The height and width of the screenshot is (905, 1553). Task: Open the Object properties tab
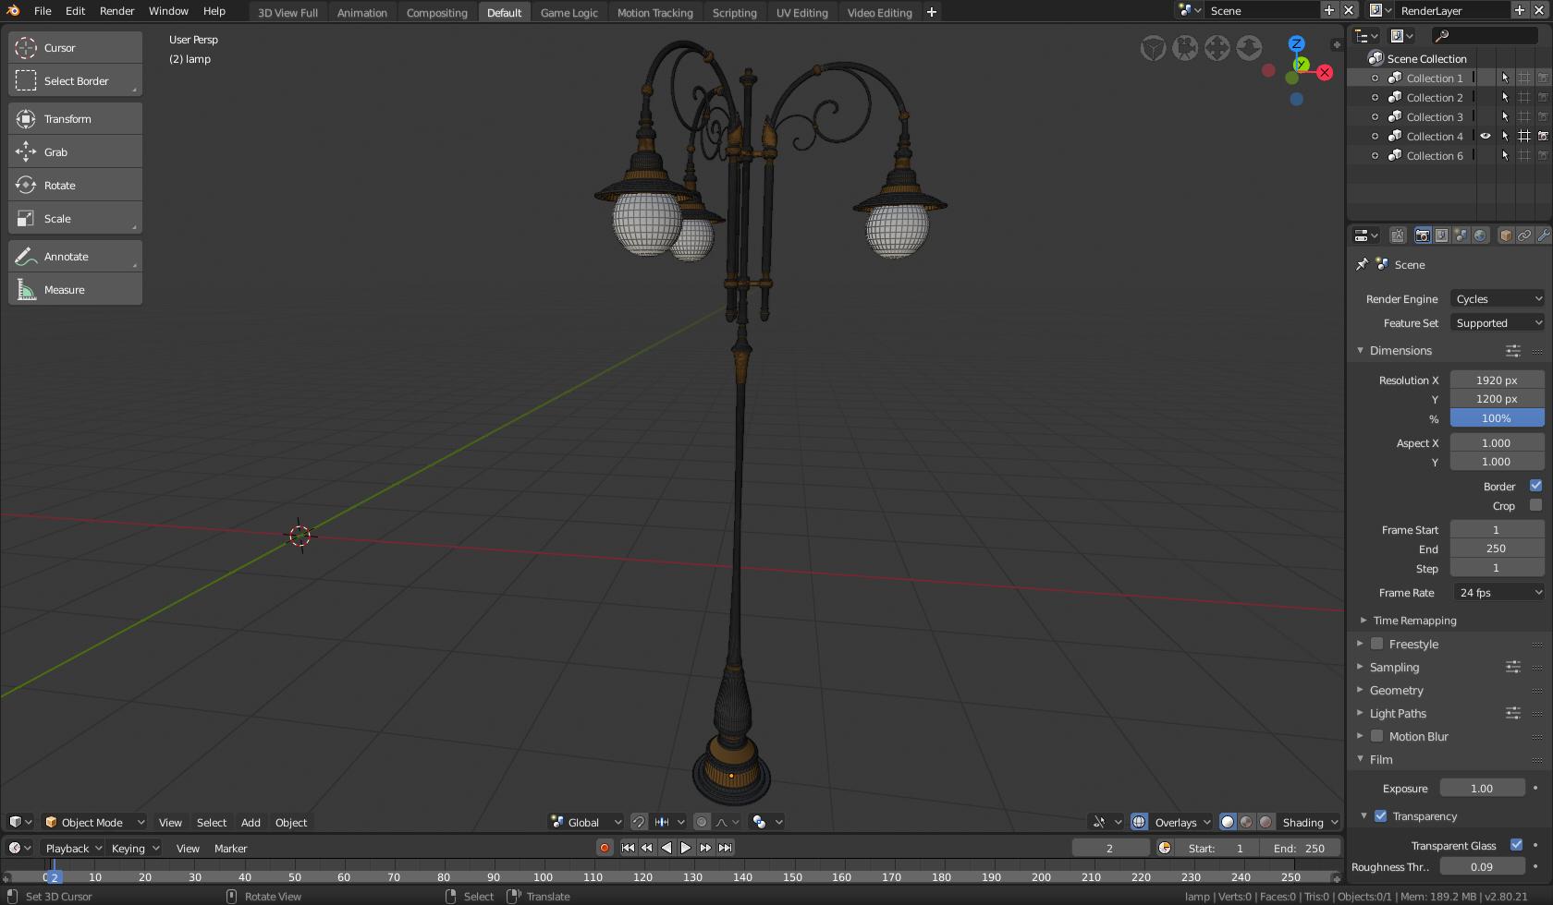(1506, 235)
